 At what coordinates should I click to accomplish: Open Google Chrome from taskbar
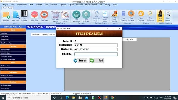point(112,97)
